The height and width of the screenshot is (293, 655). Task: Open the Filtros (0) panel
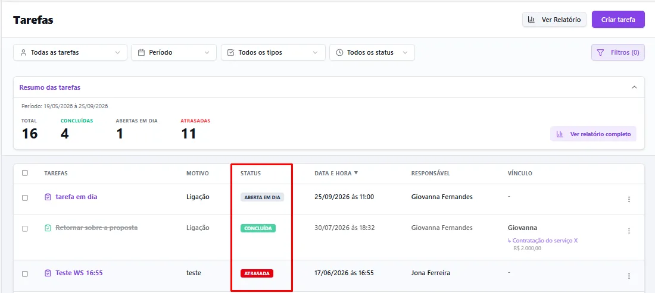[618, 52]
